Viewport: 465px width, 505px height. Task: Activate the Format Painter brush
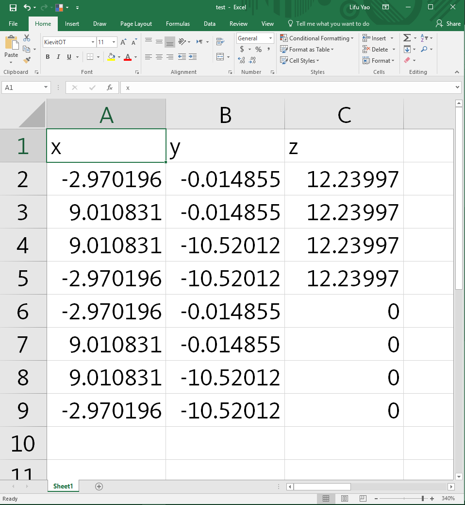click(27, 60)
